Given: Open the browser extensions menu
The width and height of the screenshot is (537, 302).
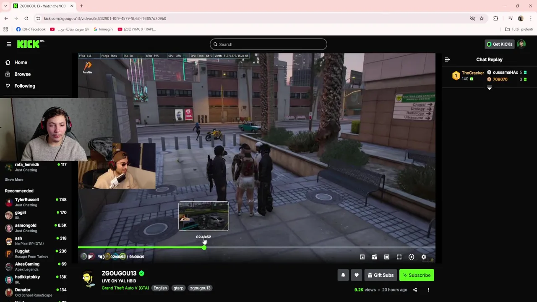Looking at the screenshot, I should pyautogui.click(x=496, y=18).
